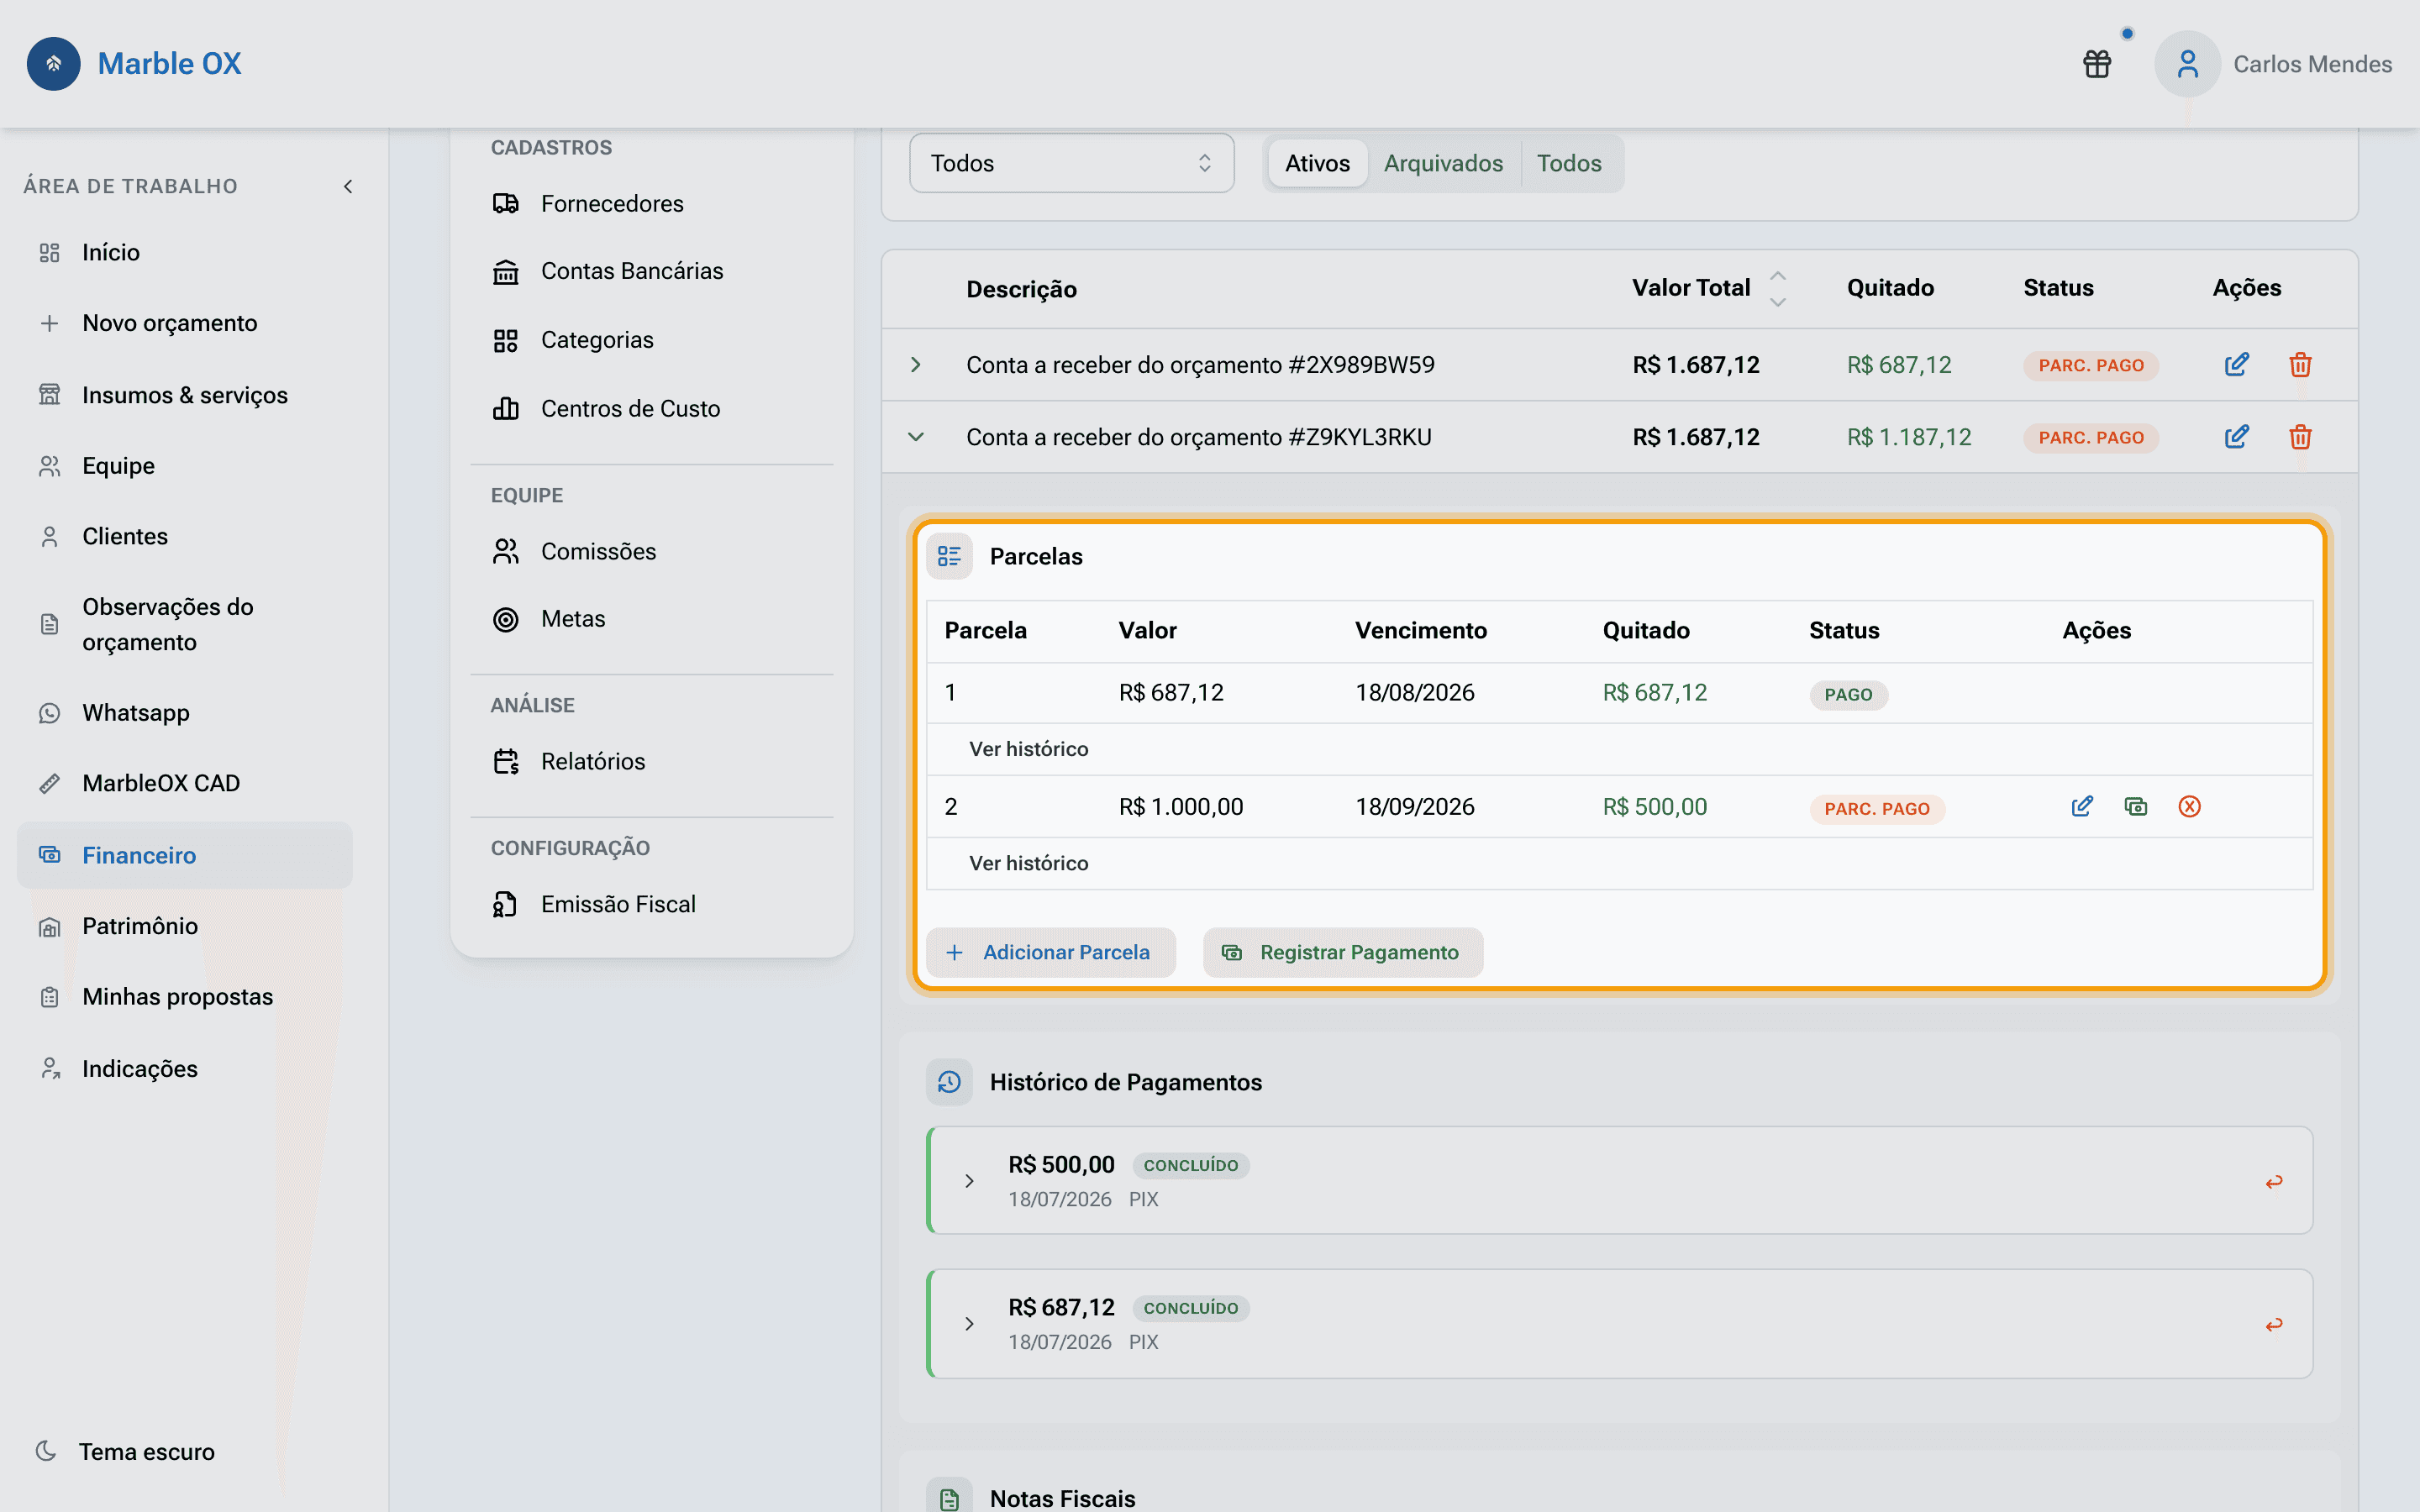The height and width of the screenshot is (1512, 2420).
Task: Click Adicionar Parcela button
Action: (1050, 952)
